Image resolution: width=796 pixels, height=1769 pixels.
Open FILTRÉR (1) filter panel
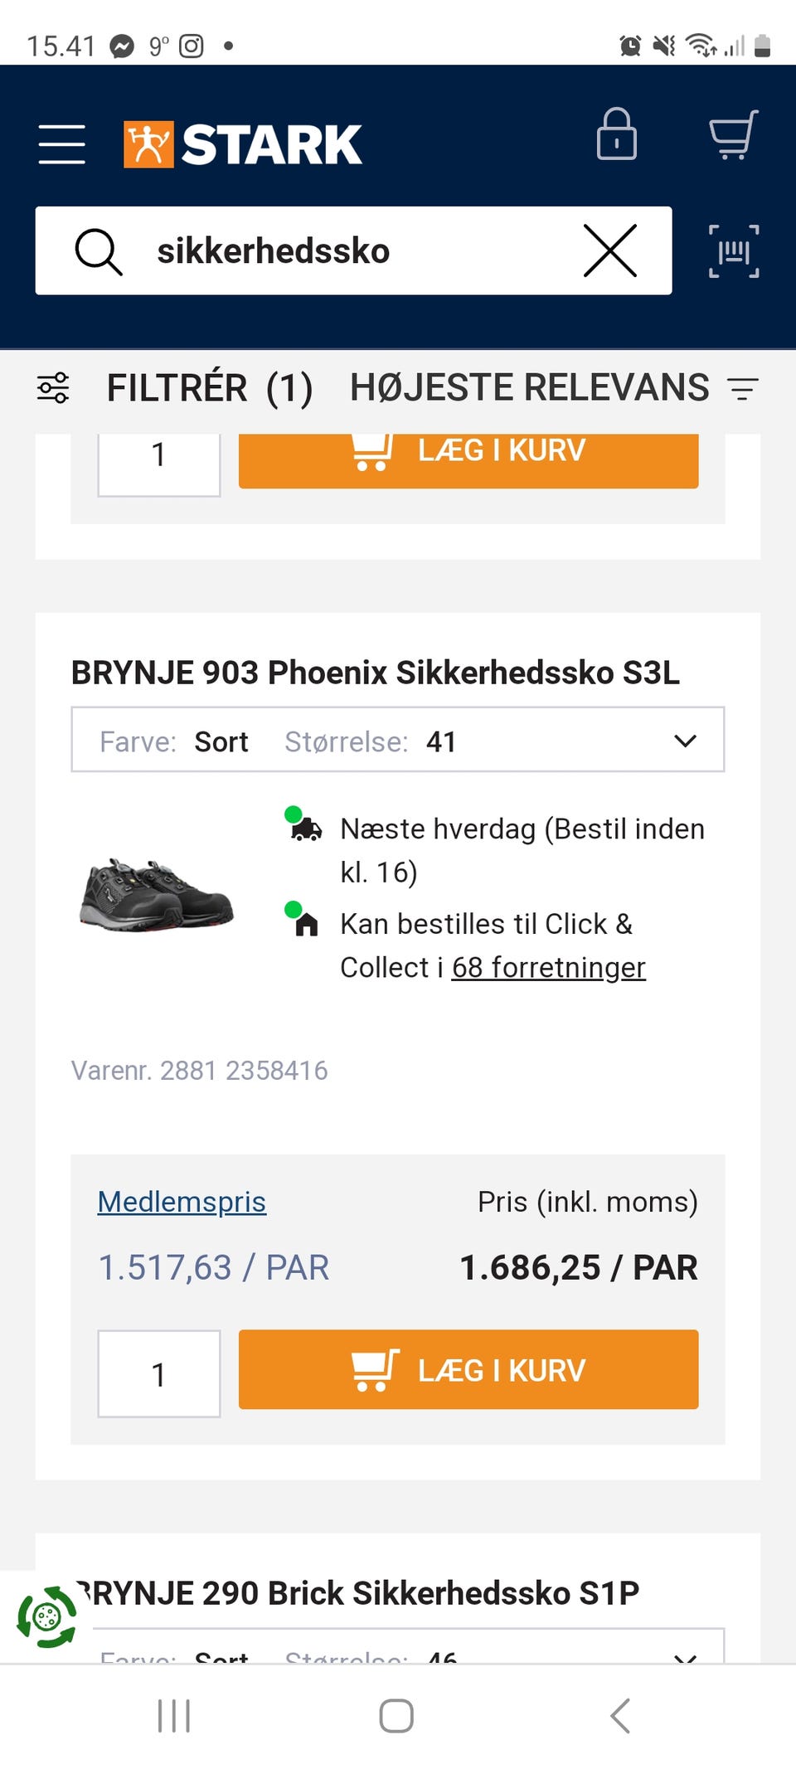click(209, 386)
